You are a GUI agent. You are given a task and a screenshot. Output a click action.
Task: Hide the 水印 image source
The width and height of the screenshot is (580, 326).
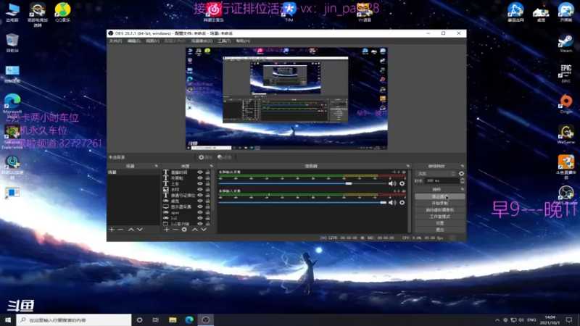(x=200, y=190)
